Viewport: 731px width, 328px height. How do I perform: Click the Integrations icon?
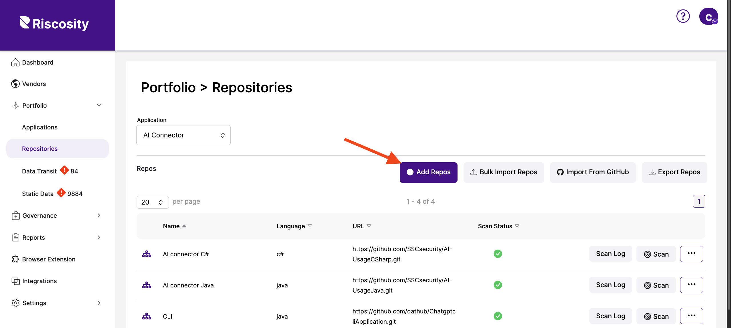pyautogui.click(x=16, y=281)
